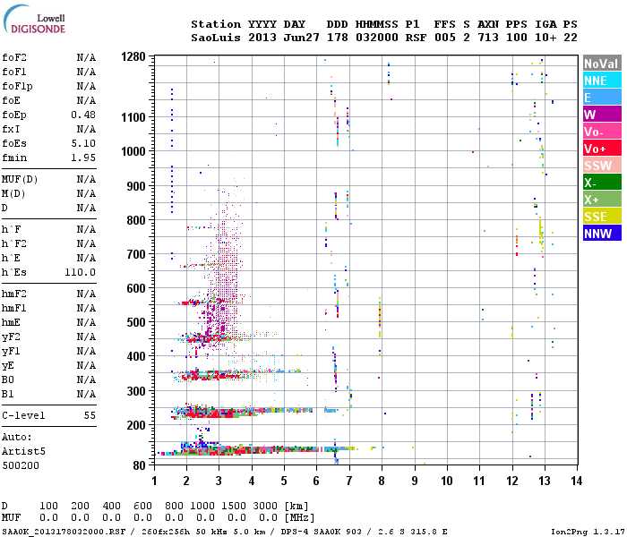Click the fmin value 1.95
The height and width of the screenshot is (537, 627).
pyautogui.click(x=83, y=158)
